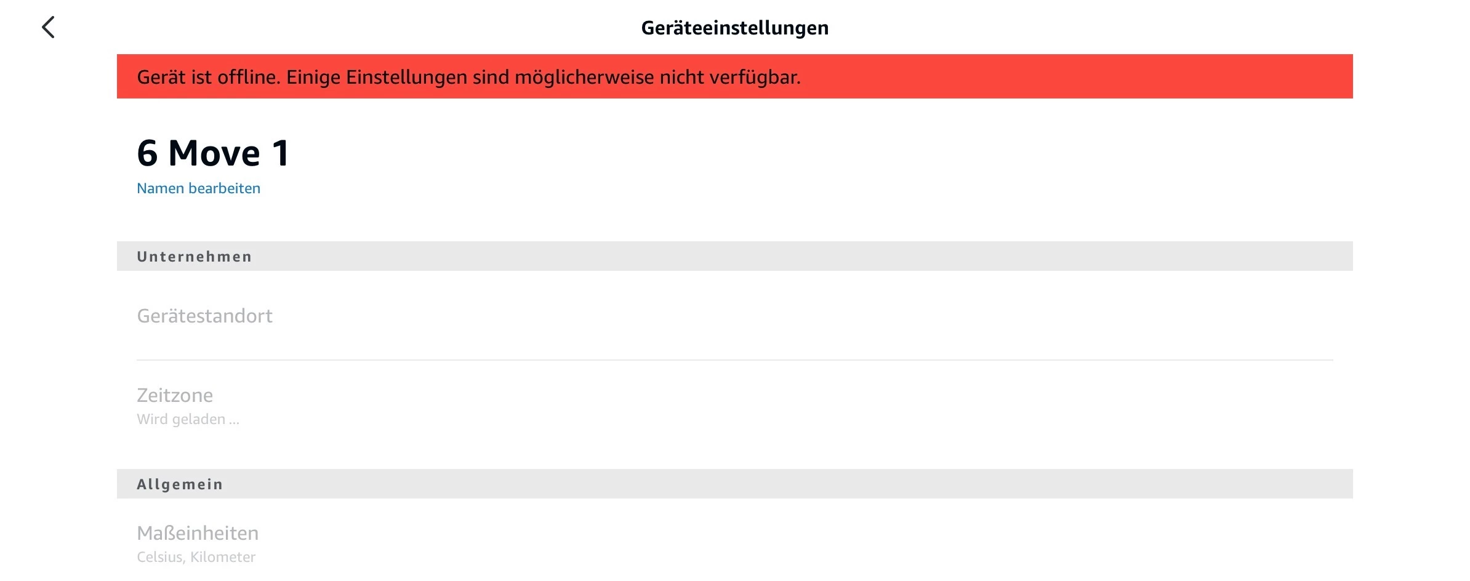
Task: Click the word bearbeiten in blue link
Action: click(224, 188)
